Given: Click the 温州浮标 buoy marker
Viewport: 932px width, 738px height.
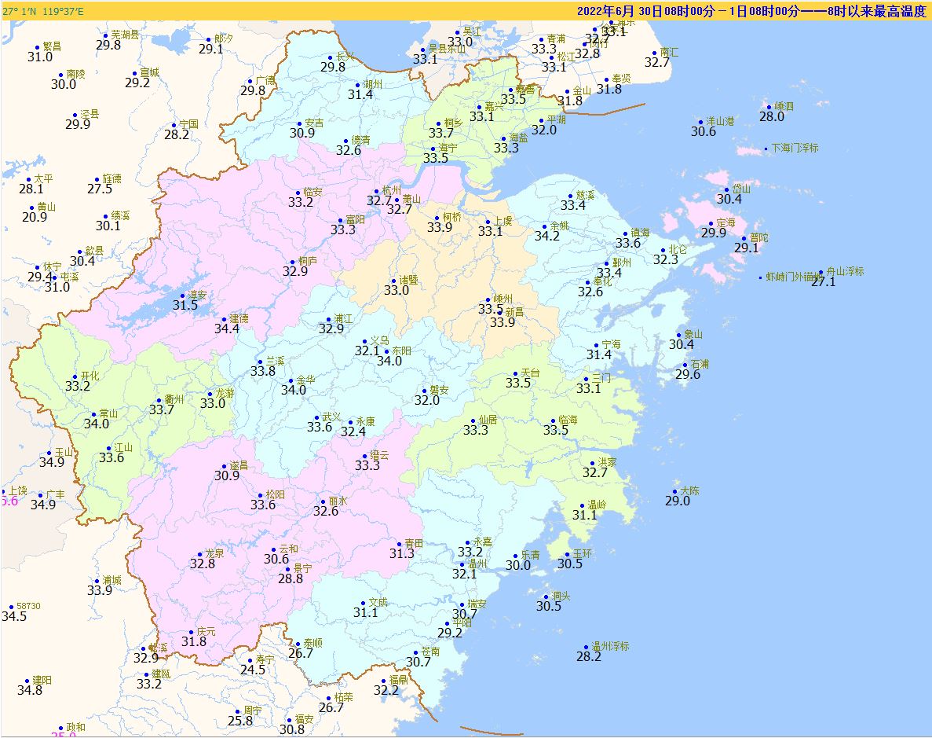Looking at the screenshot, I should (x=586, y=648).
